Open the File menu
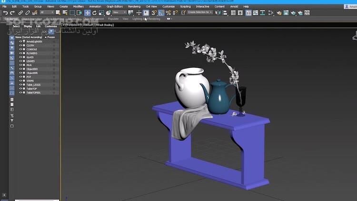The image size is (357, 201). (4, 7)
